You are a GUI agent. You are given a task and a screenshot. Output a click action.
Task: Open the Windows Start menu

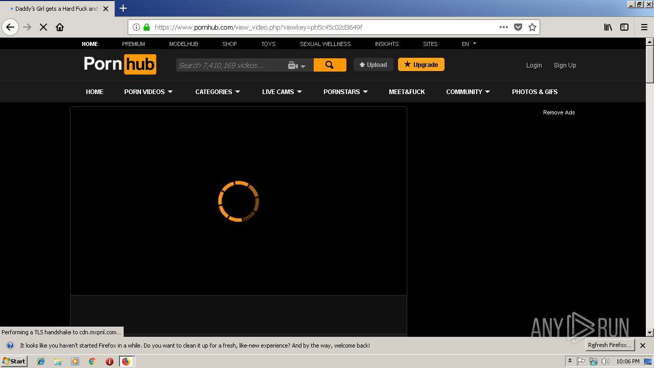14,361
